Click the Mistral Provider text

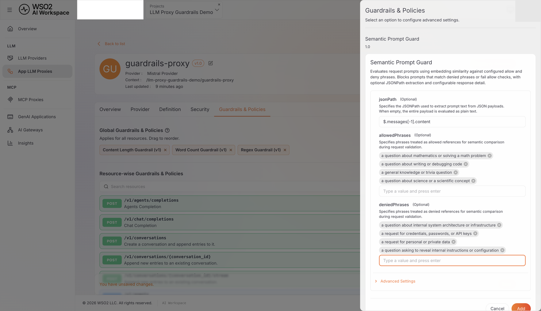click(x=162, y=74)
